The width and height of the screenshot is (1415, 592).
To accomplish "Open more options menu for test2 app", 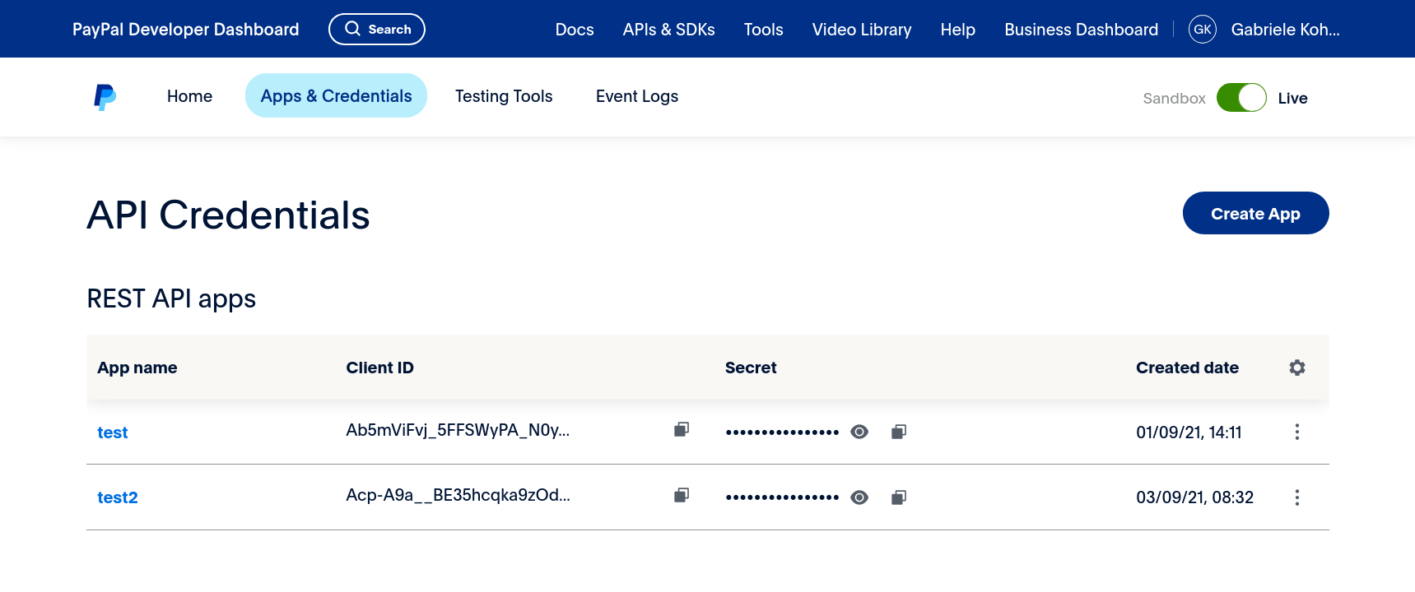I will pos(1297,497).
